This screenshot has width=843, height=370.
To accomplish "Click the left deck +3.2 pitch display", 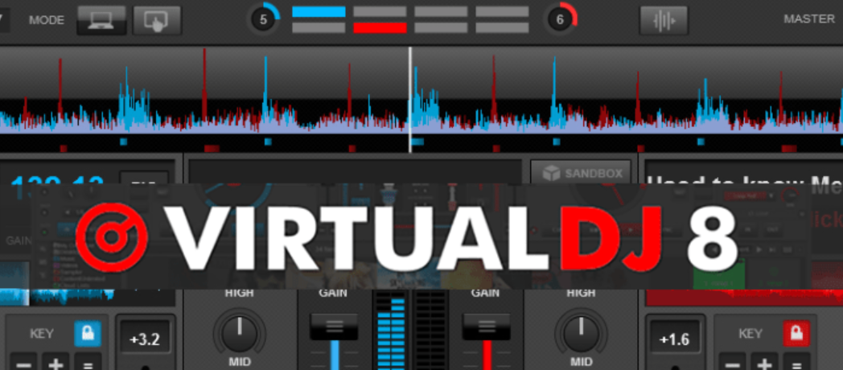I will (145, 339).
